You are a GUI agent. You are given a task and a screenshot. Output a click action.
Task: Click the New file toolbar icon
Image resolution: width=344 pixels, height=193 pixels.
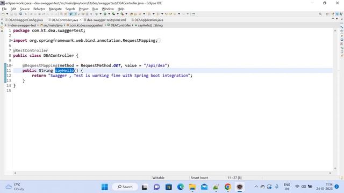tap(3, 14)
